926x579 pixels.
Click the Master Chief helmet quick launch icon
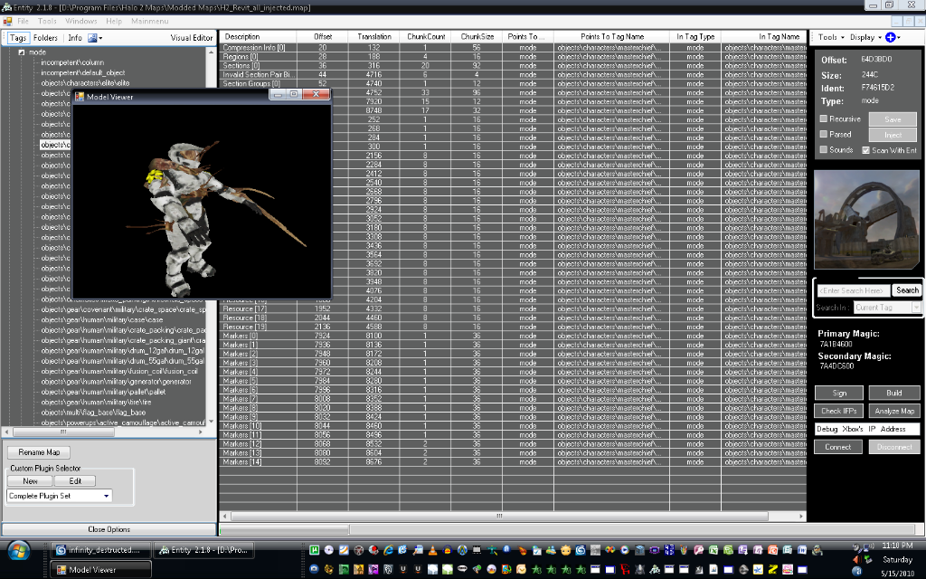[x=817, y=550]
